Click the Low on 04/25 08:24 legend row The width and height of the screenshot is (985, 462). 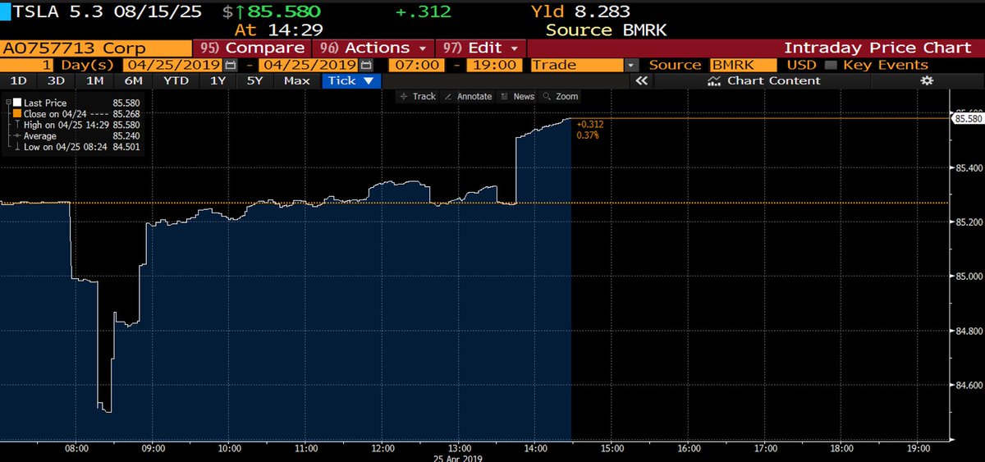[78, 146]
